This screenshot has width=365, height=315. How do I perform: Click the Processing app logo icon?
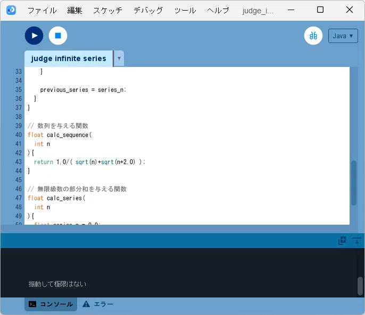(x=11, y=10)
